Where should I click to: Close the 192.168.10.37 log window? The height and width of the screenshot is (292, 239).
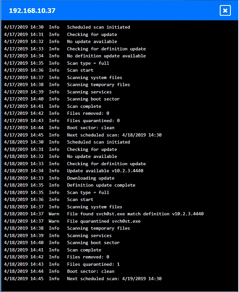coord(225,10)
